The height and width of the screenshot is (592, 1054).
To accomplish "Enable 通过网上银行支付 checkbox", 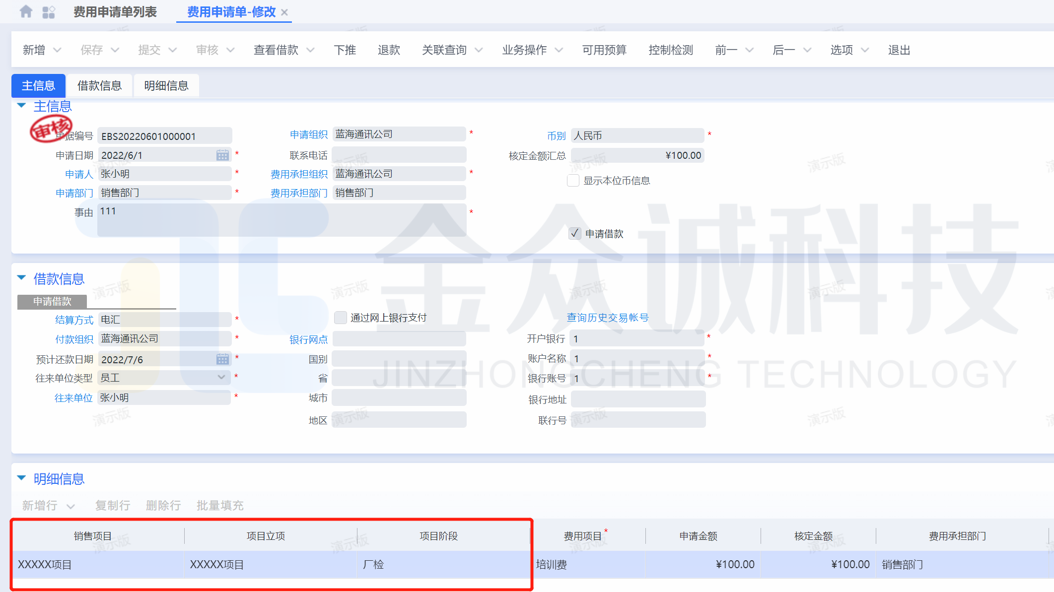I will (x=340, y=318).
